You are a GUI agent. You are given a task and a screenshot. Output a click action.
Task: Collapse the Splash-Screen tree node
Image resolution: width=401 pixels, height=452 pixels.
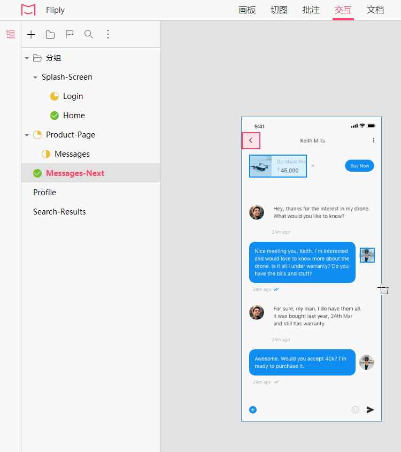tap(35, 77)
